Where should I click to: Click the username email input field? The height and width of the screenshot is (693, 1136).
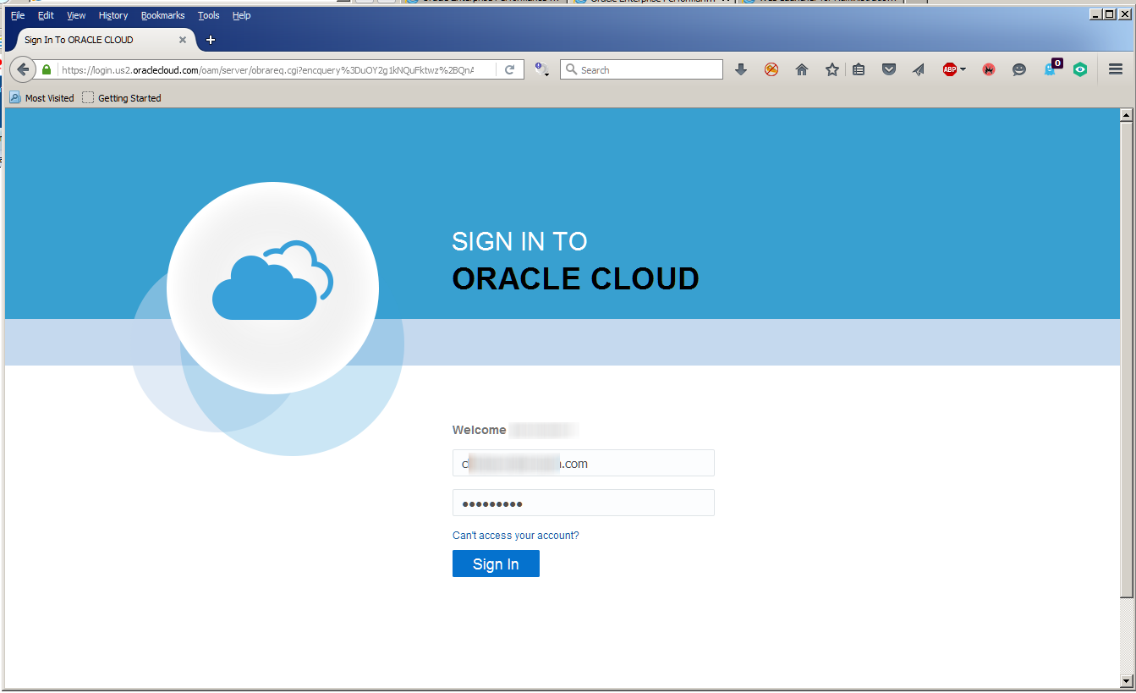point(584,463)
